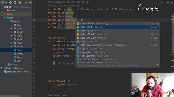This screenshot has width=174, height=97.
Task: Click the errors count indicator
Action: tap(157, 2)
